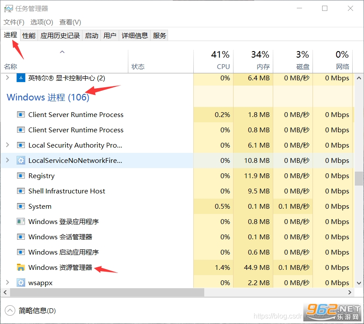This screenshot has height=324, width=364.
Task: Collapse details using the 简略信息 arrow icon
Action: (x=10, y=310)
